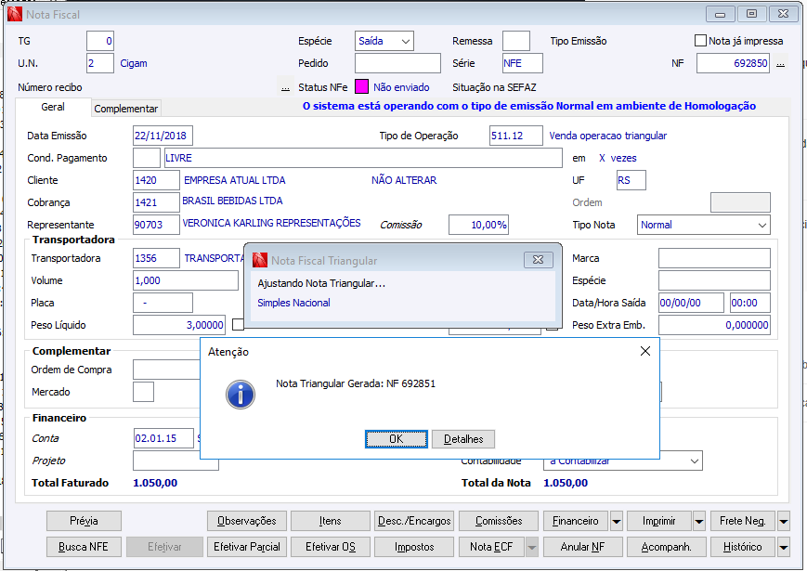Click the Marca input field
The height and width of the screenshot is (571, 807).
tap(714, 258)
